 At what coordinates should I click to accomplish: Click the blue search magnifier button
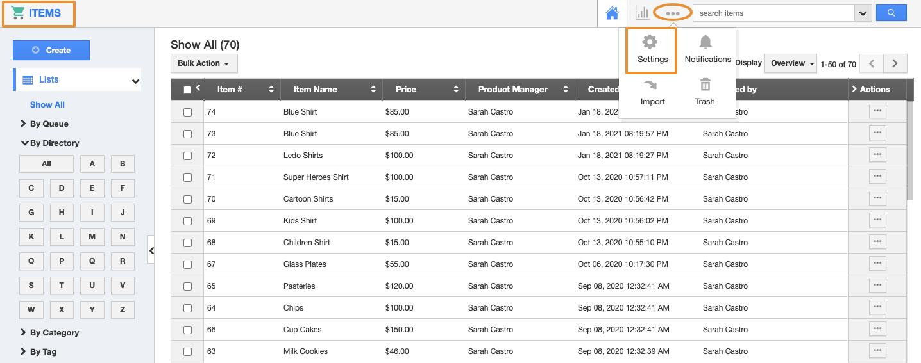[x=891, y=13]
